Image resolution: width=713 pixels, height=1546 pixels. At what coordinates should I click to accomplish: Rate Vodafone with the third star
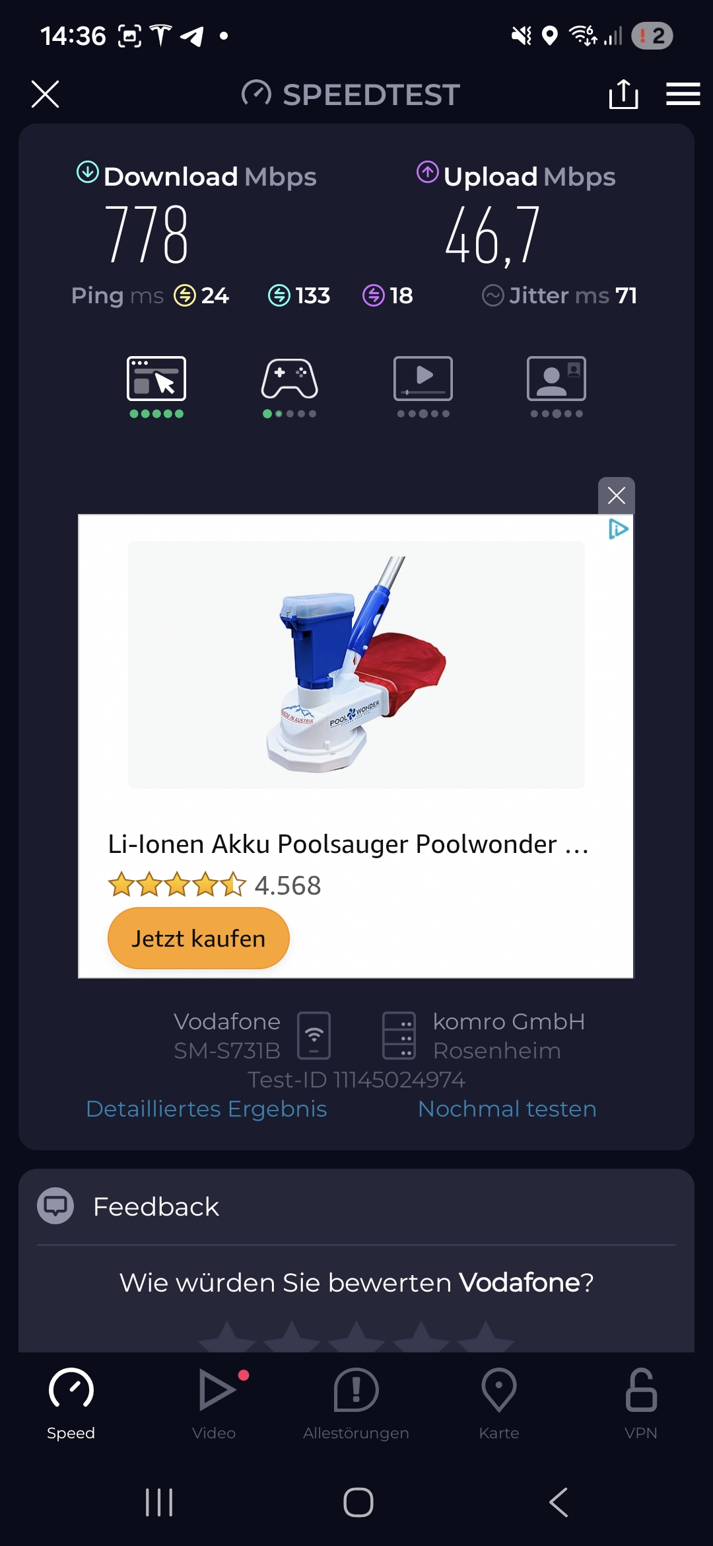pyautogui.click(x=356, y=1336)
